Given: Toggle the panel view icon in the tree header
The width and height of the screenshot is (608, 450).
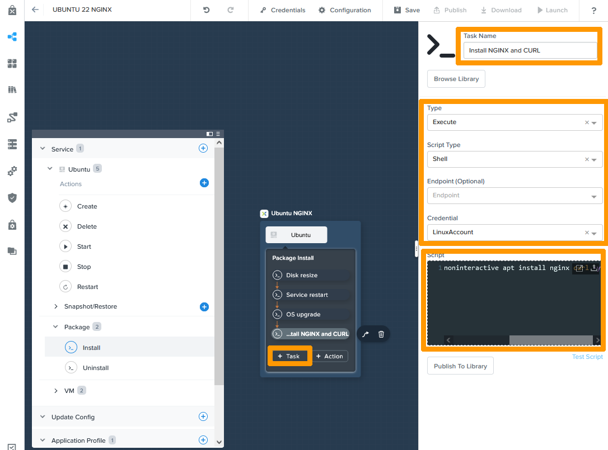Looking at the screenshot, I should pos(209,134).
